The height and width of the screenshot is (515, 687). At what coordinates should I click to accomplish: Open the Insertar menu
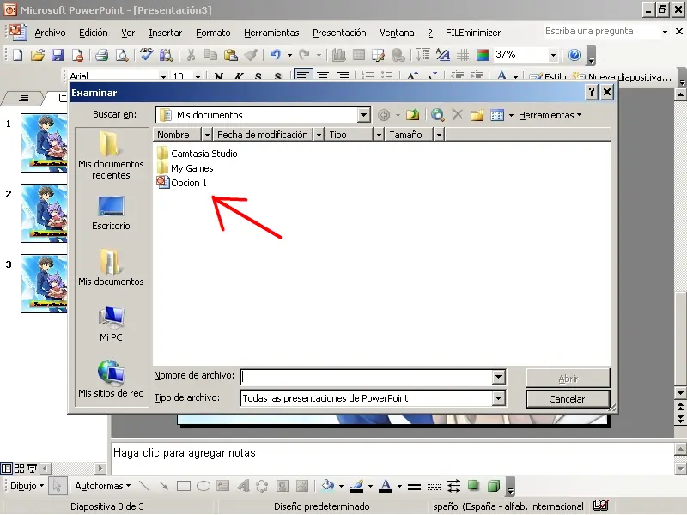(165, 33)
